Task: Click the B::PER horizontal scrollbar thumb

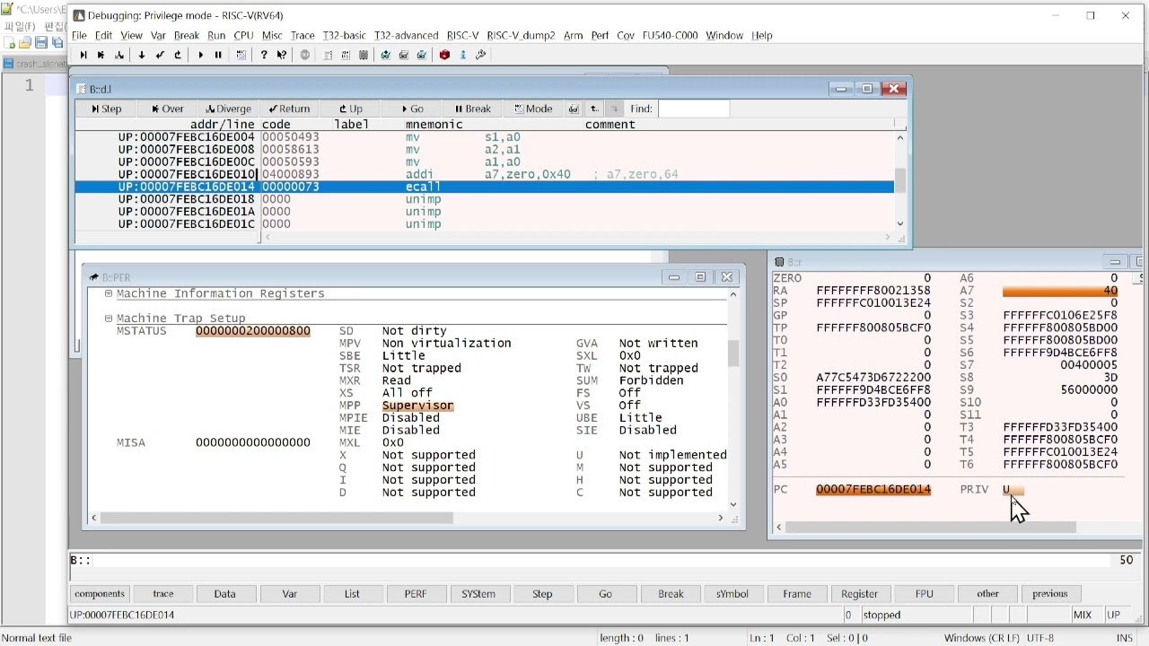Action: [276, 518]
